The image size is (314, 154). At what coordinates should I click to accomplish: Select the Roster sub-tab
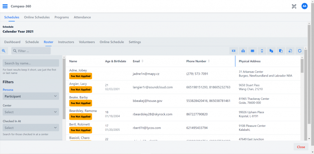[48, 42]
